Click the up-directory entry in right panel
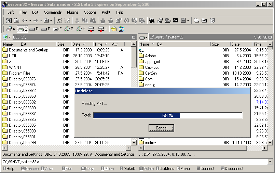 click(x=141, y=50)
